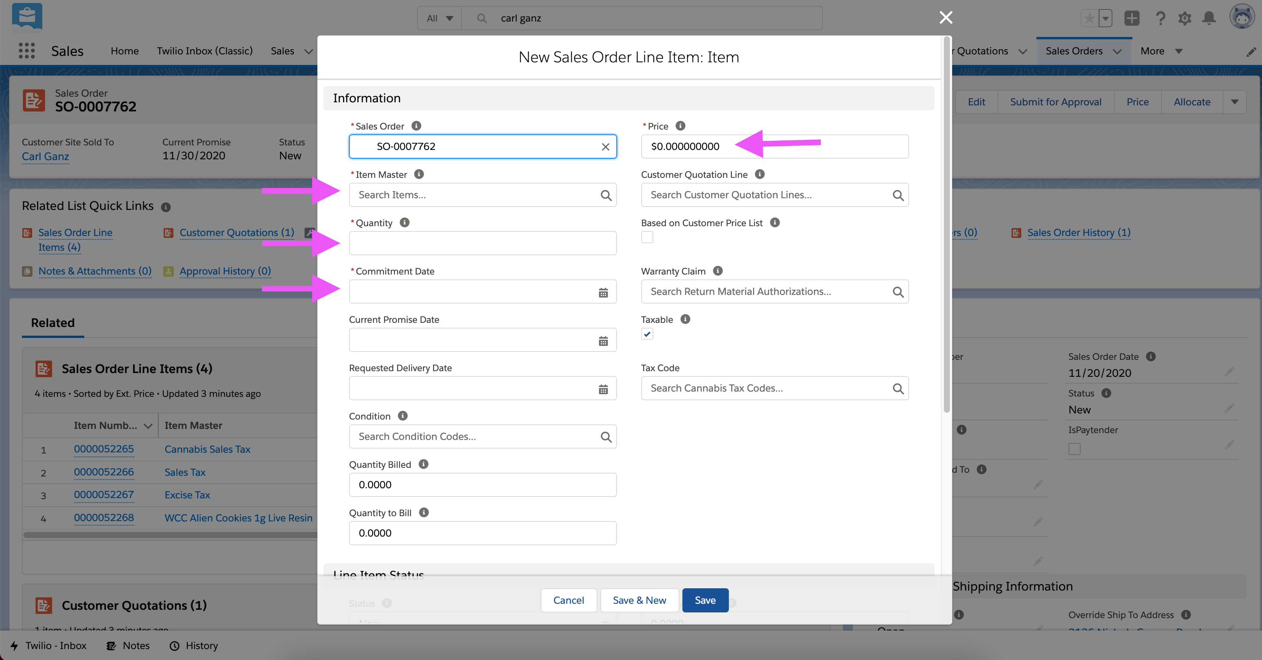
Task: Show the Quantity Billed help info
Action: coord(424,464)
